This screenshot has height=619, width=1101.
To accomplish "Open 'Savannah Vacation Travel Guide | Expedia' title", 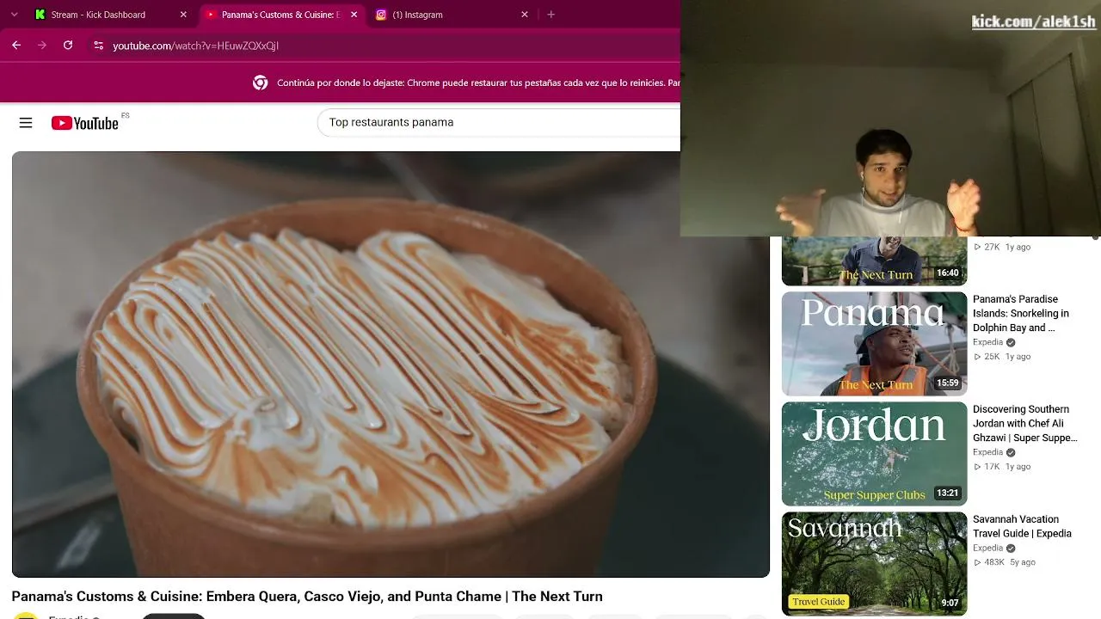I will pyautogui.click(x=1022, y=526).
